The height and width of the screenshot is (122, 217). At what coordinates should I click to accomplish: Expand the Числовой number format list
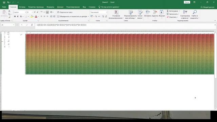(x=106, y=12)
